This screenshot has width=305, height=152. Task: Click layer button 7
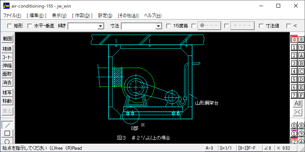294,95
